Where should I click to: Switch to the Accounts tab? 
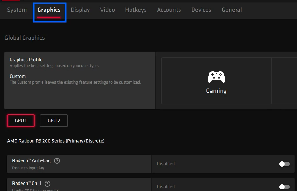pos(169,10)
